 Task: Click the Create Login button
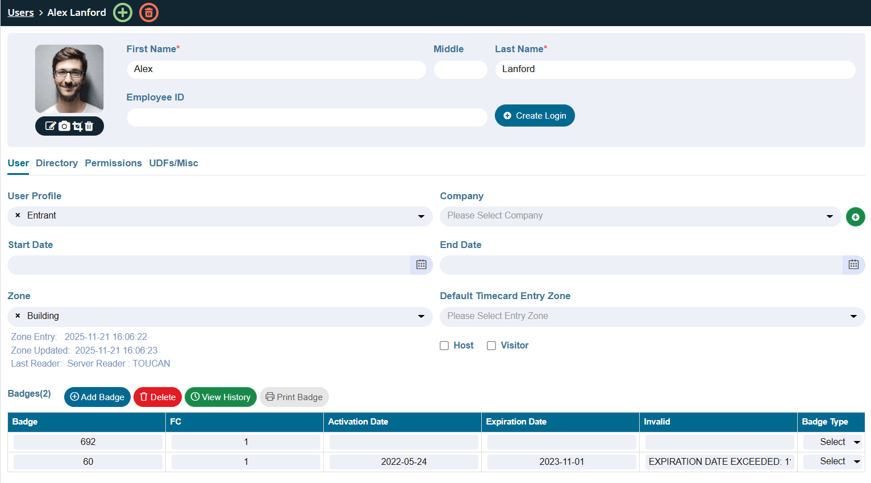point(535,116)
